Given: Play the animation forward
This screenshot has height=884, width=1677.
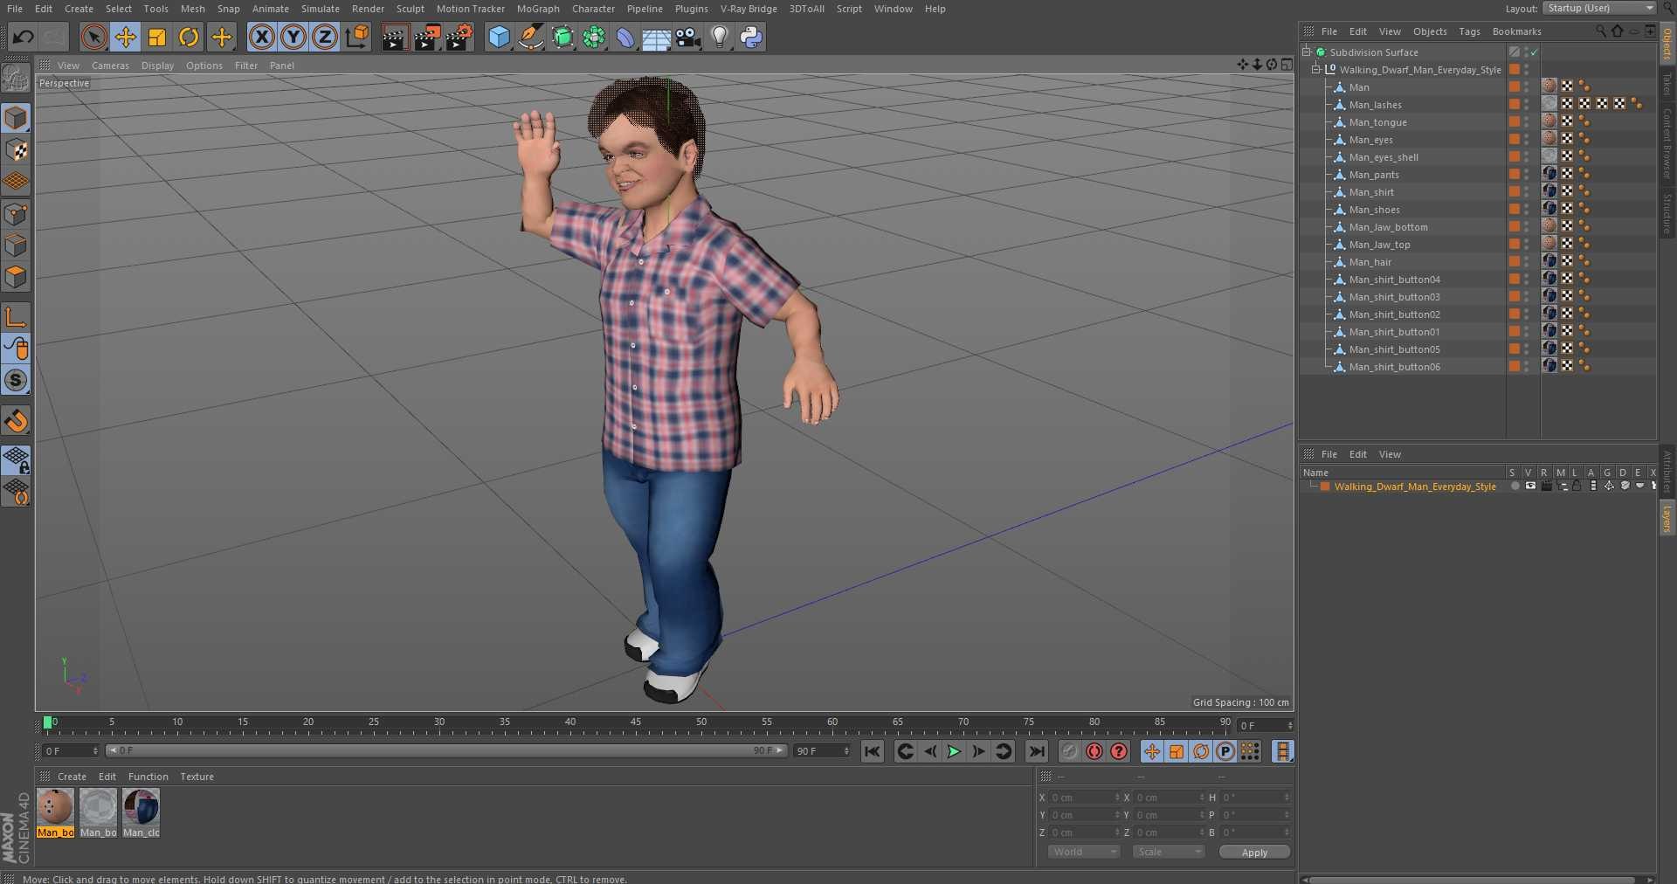Looking at the screenshot, I should tap(955, 751).
